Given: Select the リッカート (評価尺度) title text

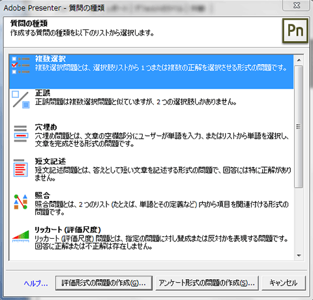Looking at the screenshot, I should [68, 230].
